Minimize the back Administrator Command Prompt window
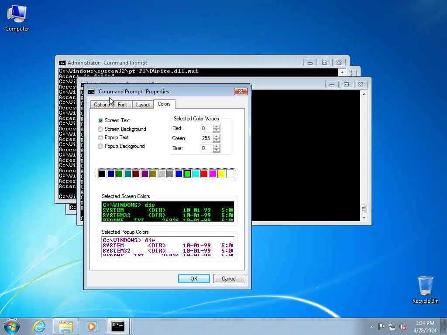This screenshot has height=335, width=447. [310, 63]
